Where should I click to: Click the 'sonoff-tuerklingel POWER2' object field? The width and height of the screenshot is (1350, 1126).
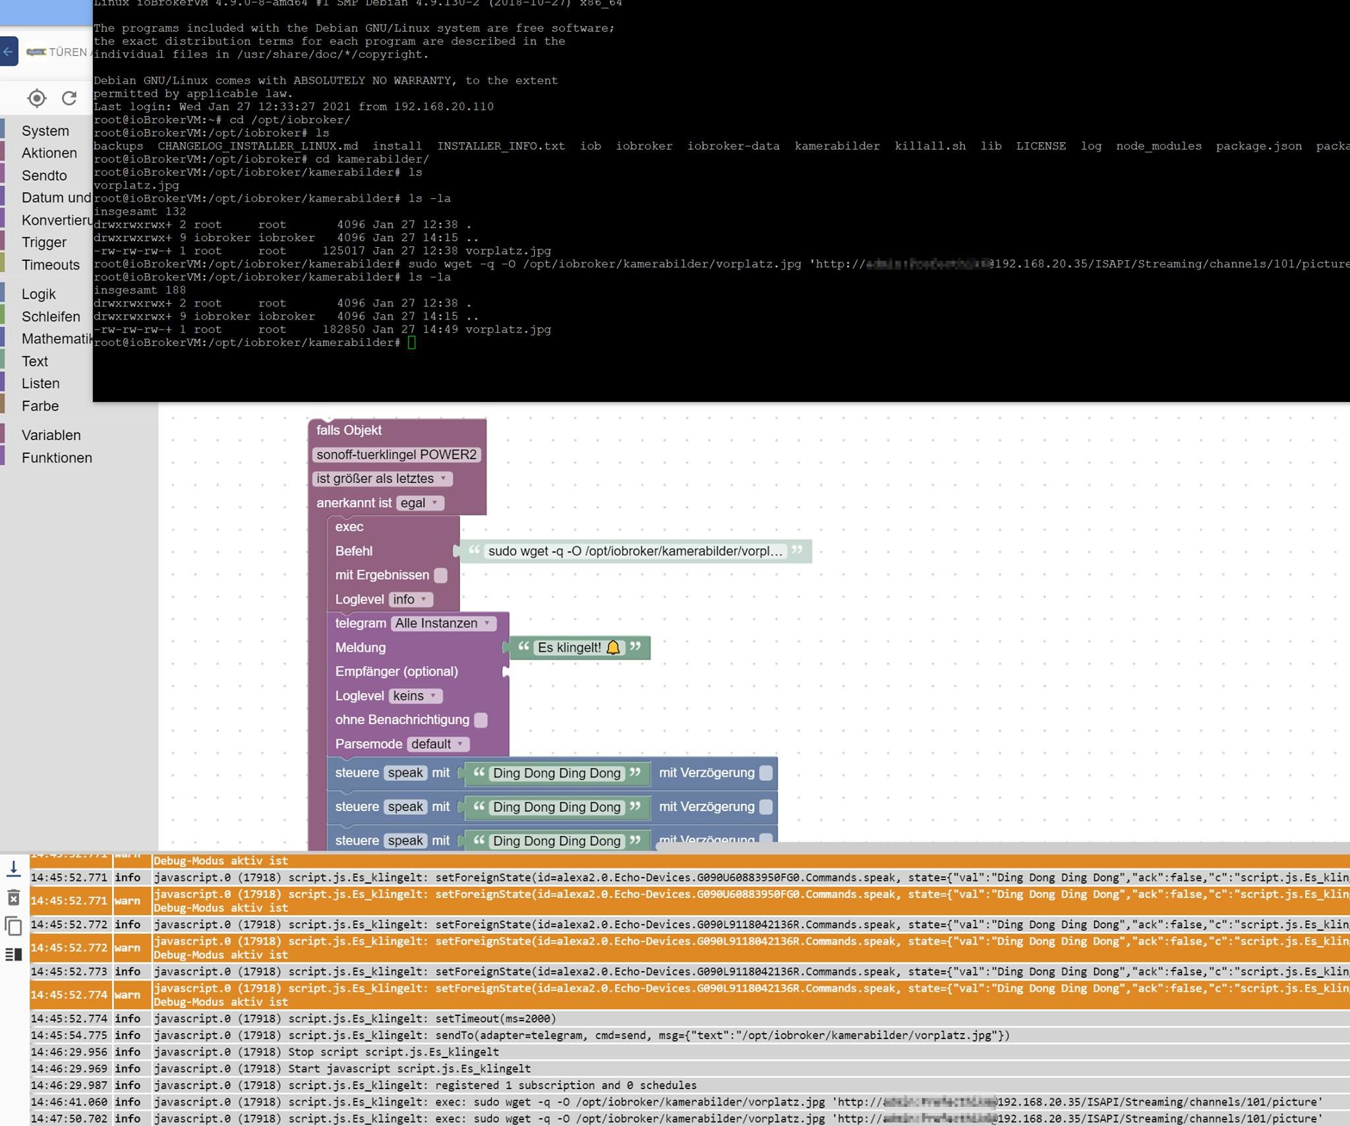(x=396, y=455)
